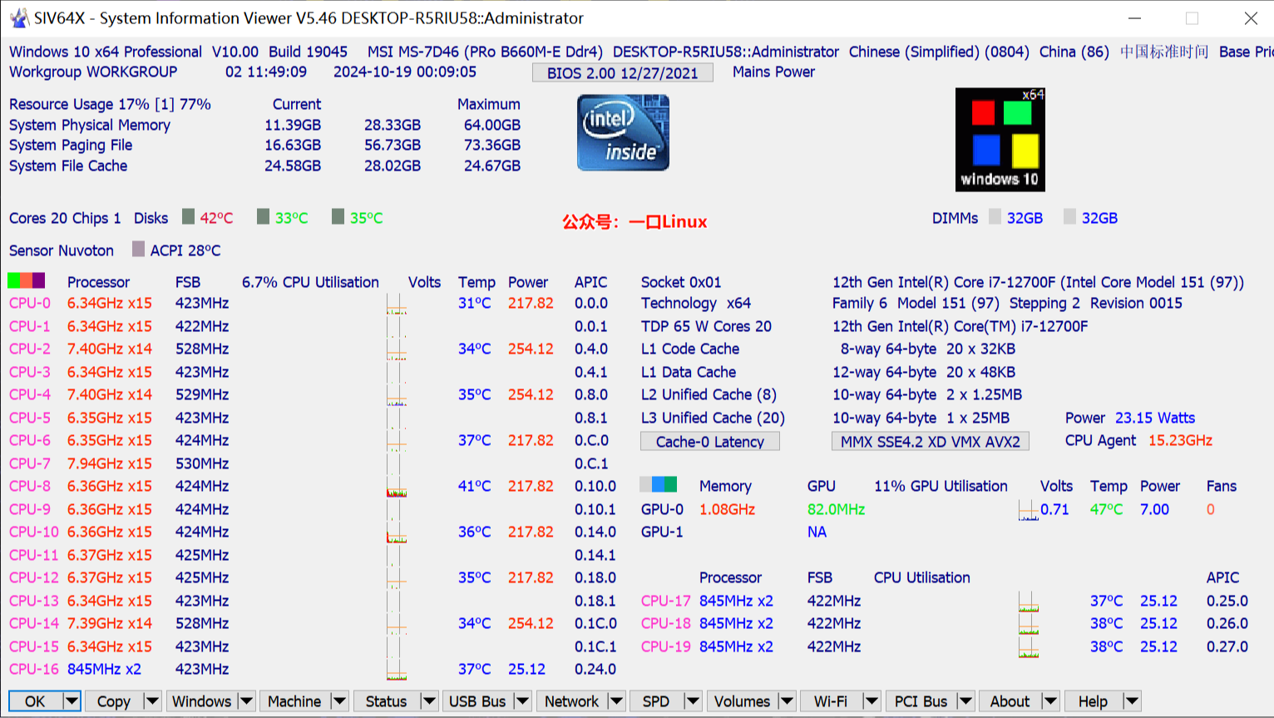
Task: Click the CPU-17 utilisation graph
Action: click(x=1029, y=601)
